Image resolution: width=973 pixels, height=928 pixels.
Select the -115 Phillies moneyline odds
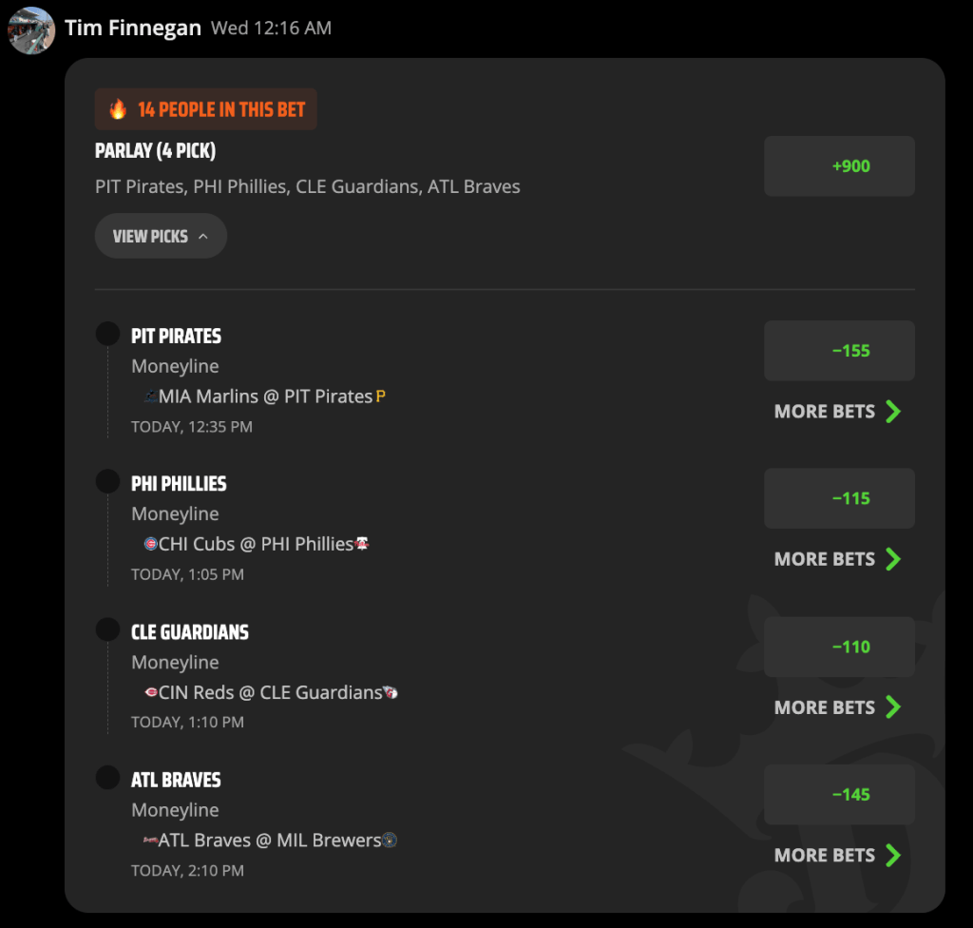click(x=839, y=498)
